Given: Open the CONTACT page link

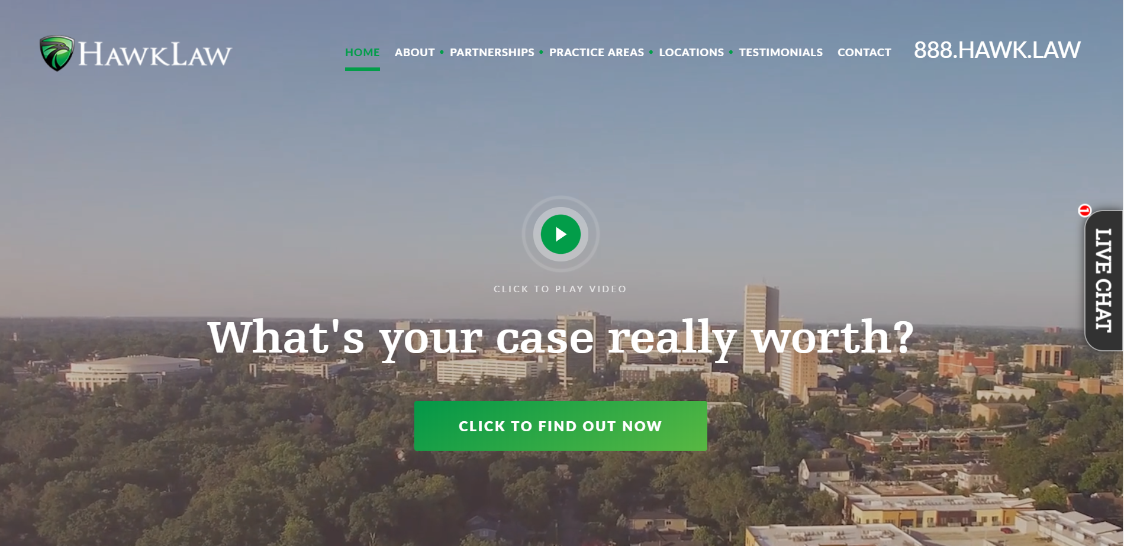Looking at the screenshot, I should click(x=864, y=52).
